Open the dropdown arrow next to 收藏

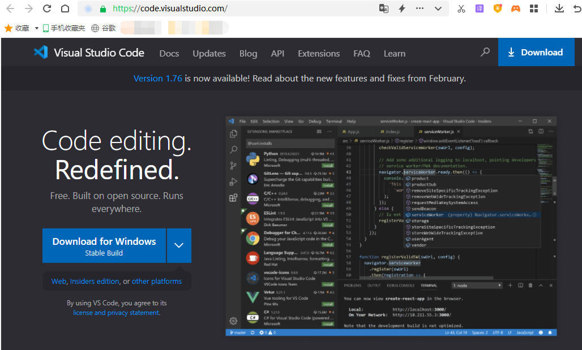click(37, 28)
